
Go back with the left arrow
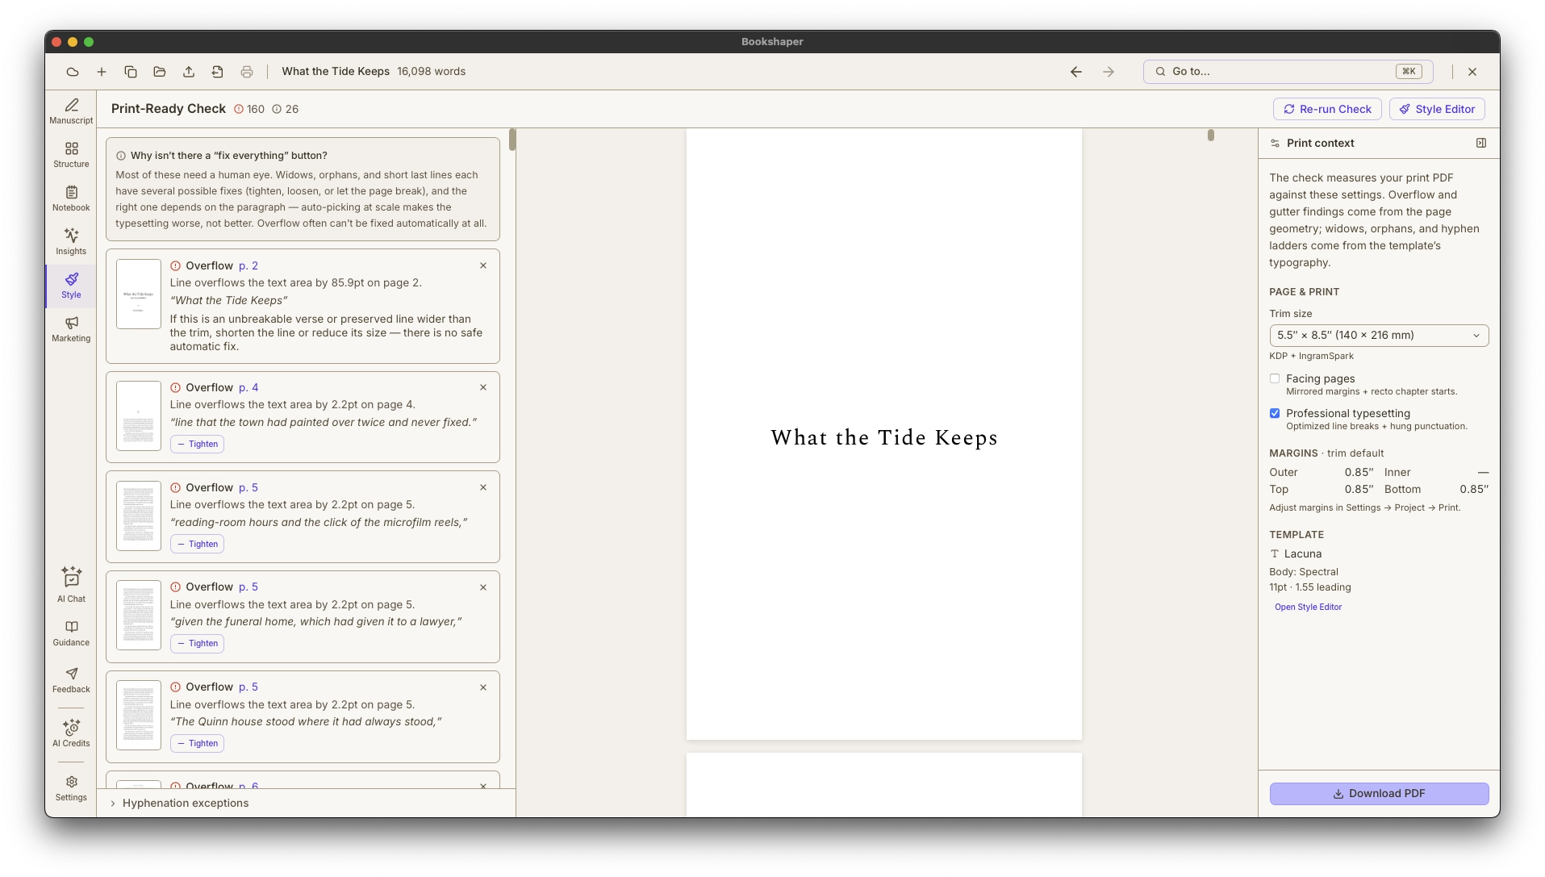click(x=1076, y=72)
